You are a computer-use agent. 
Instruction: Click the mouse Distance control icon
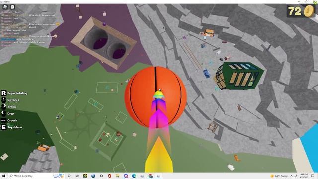[4, 100]
